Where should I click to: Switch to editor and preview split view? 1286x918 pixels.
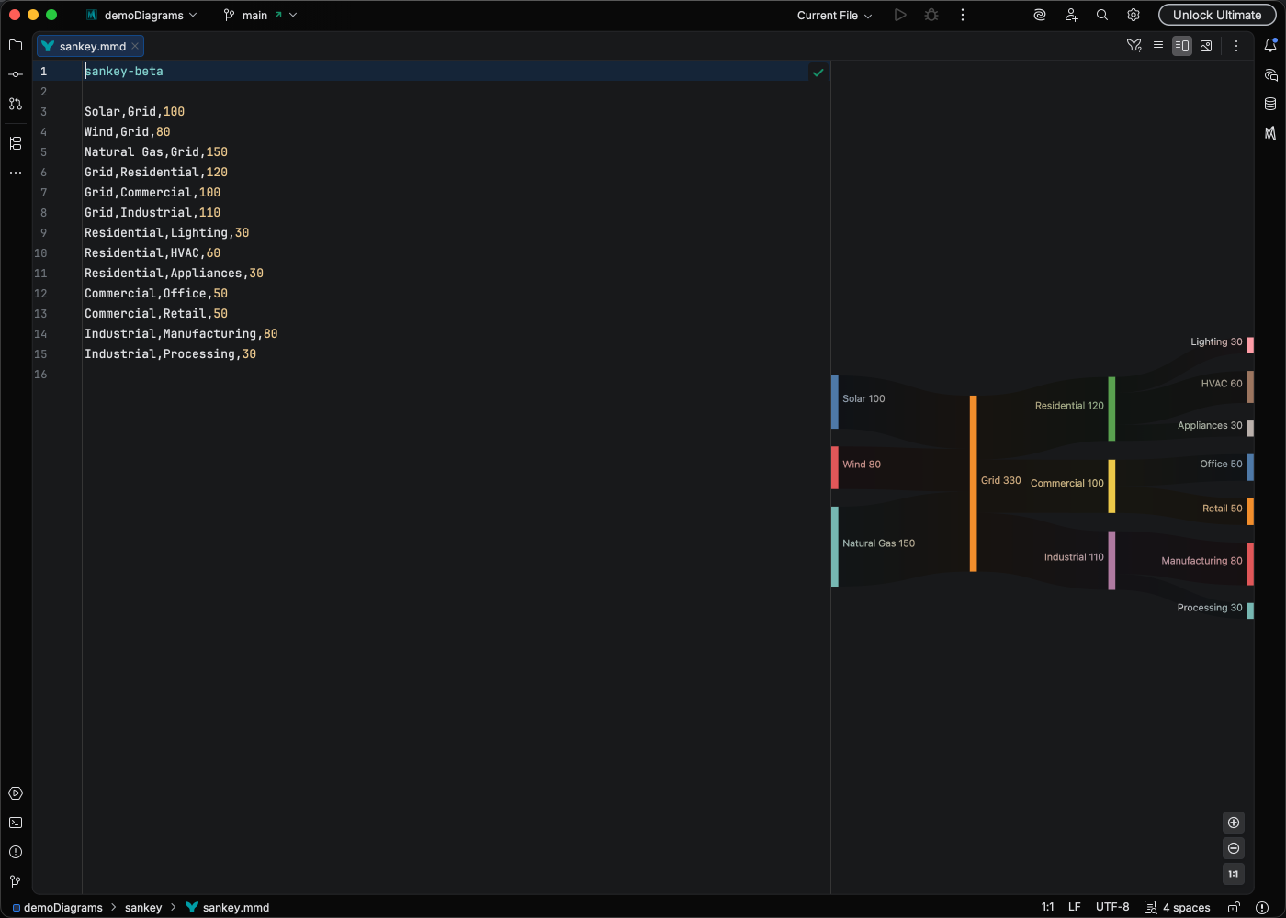[x=1182, y=46]
